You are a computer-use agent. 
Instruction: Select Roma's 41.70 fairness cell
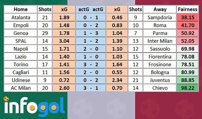(x=187, y=25)
